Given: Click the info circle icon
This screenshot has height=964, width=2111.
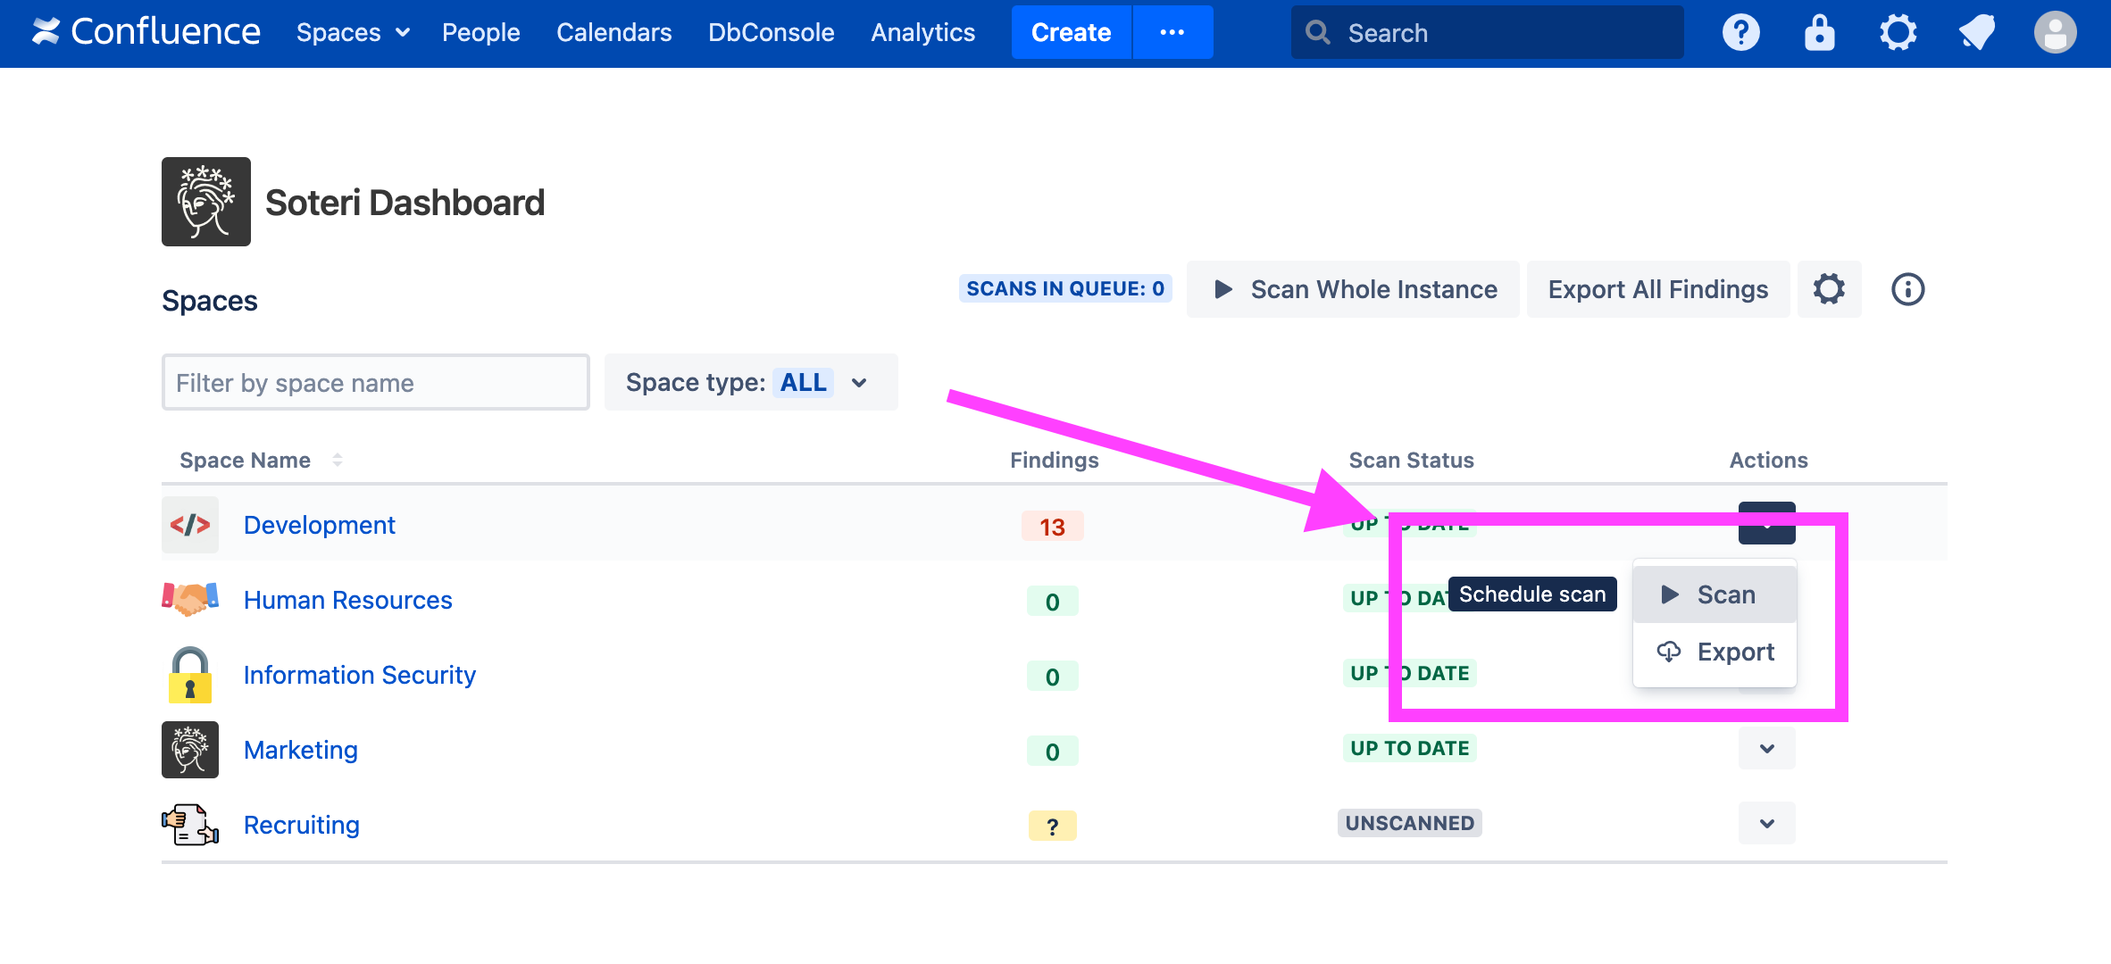Looking at the screenshot, I should (1907, 289).
